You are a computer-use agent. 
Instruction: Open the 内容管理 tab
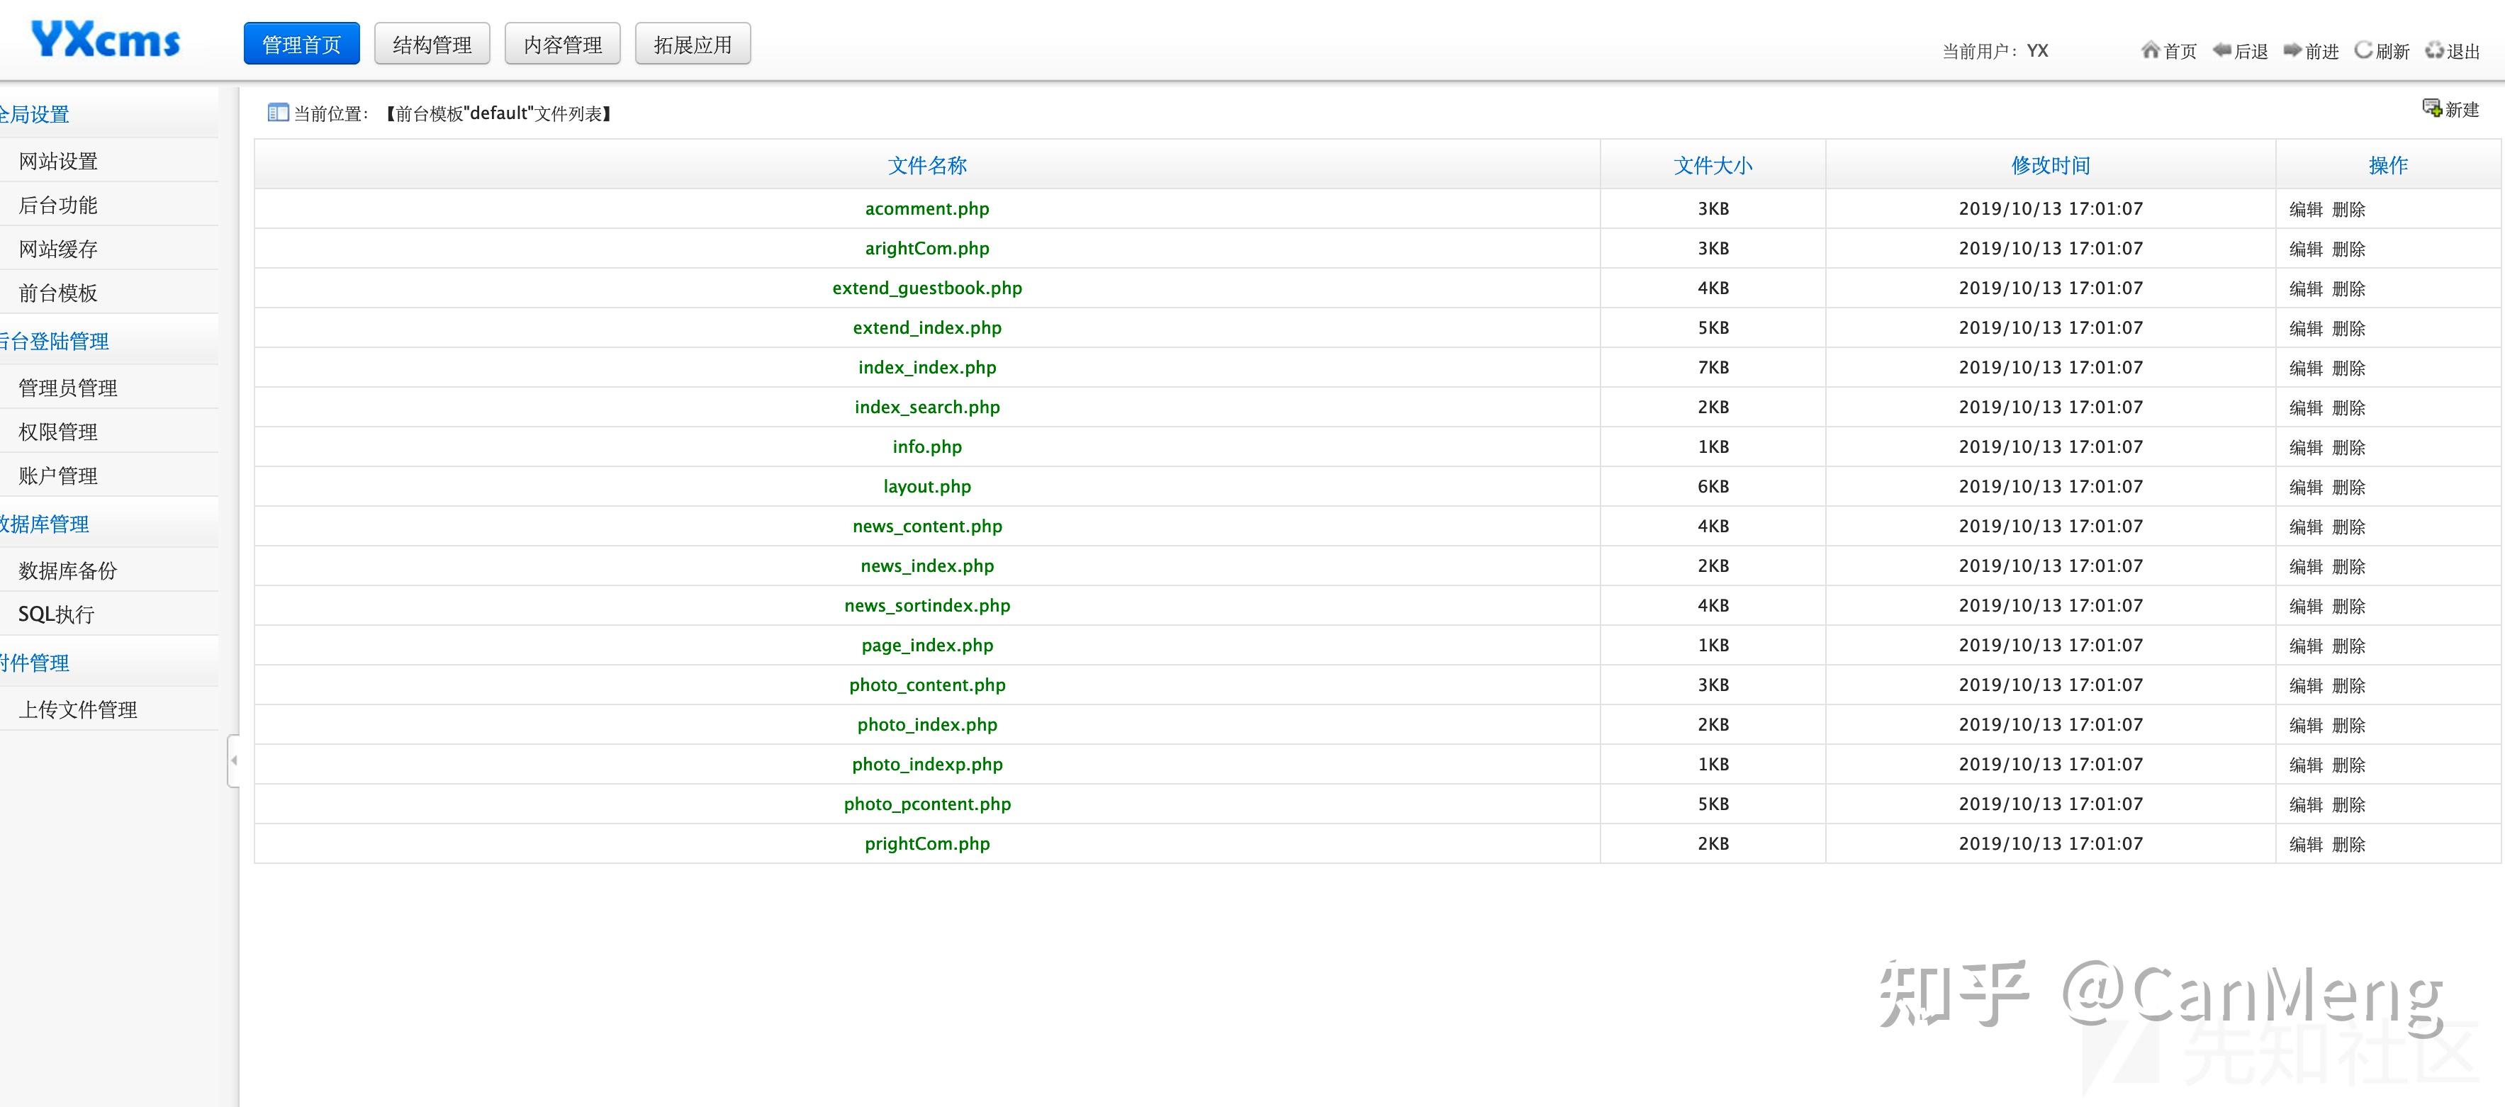point(562,45)
